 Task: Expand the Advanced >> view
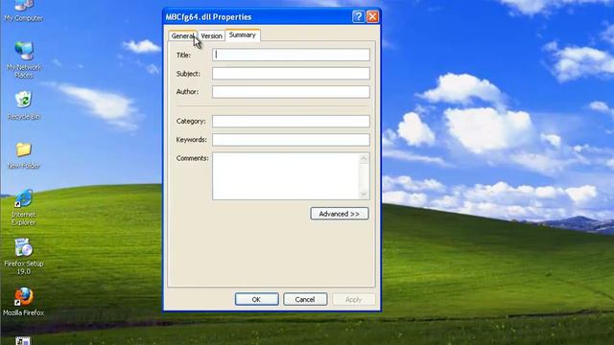(x=340, y=214)
